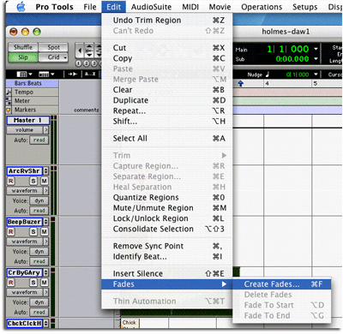The height and width of the screenshot is (334, 343).
Task: Select Slip edit mode
Action: (x=23, y=57)
